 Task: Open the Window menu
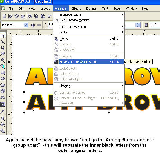[x=131, y=8]
